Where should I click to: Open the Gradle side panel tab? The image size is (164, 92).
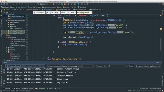pyautogui.click(x=163, y=12)
